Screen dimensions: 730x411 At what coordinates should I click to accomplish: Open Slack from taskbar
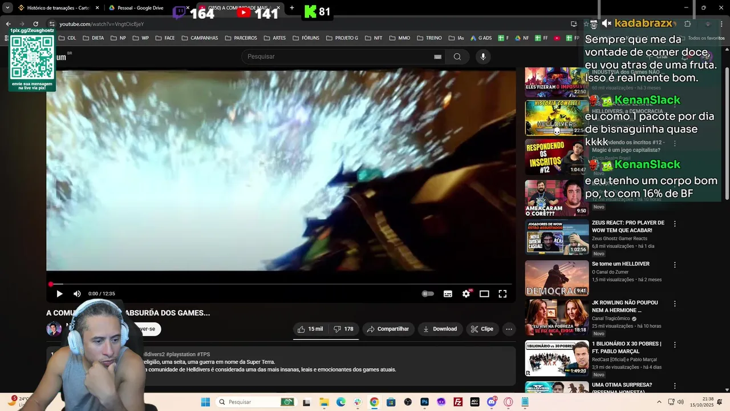pos(358,402)
